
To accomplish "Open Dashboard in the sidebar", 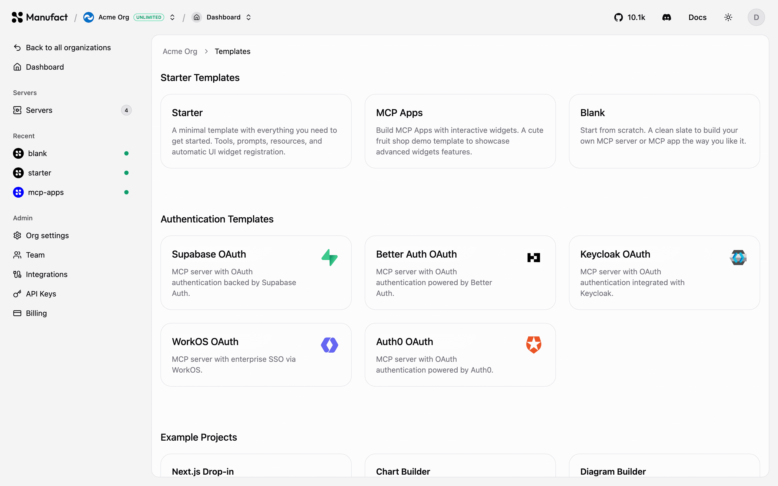I will [x=72, y=67].
